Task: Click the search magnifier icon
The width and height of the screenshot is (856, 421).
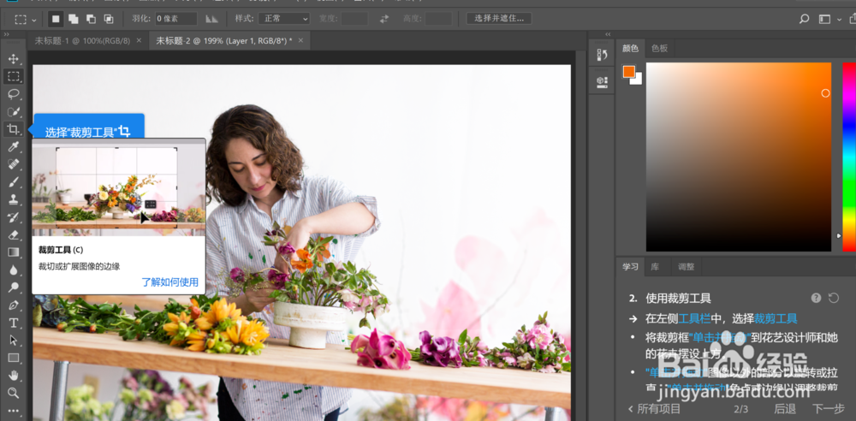Action: [804, 19]
